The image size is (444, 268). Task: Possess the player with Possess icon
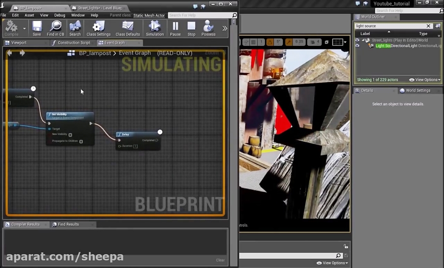click(x=208, y=28)
